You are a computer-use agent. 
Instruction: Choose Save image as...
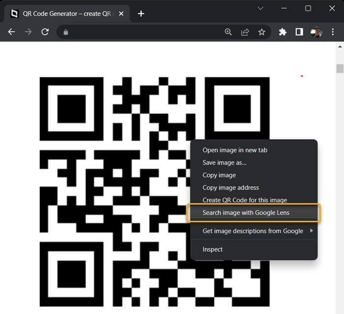coord(254,163)
